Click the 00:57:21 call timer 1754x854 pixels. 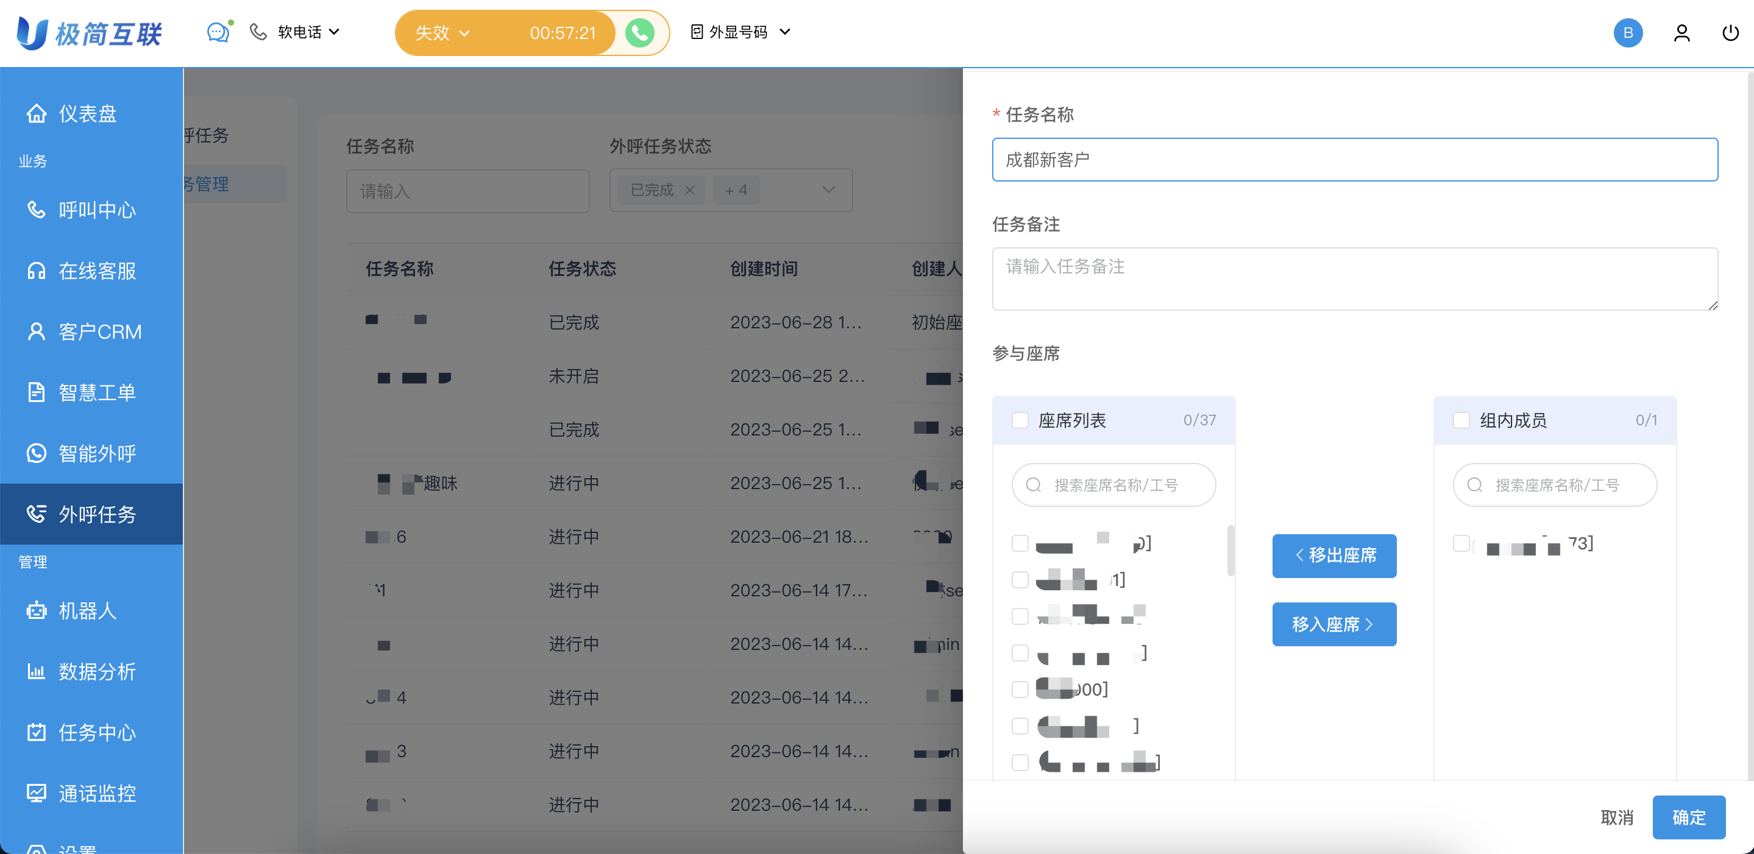tap(563, 33)
